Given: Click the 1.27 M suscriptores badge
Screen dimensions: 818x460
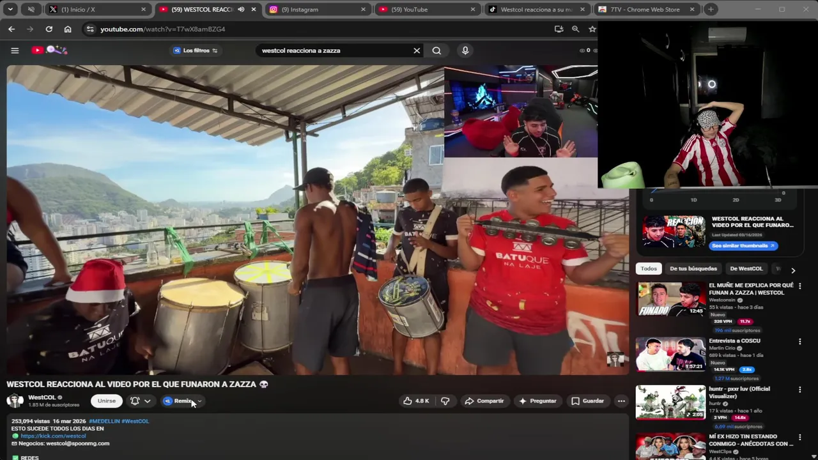Looking at the screenshot, I should tap(737, 378).
